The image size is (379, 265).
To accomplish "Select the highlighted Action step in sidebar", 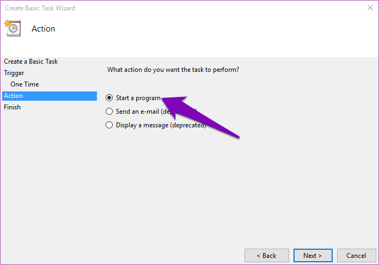I will click(50, 96).
